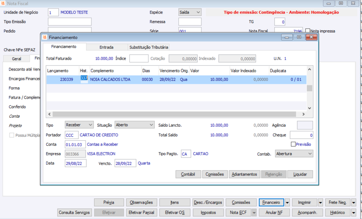Open the arrow menu beside Financeiro button
Image resolution: width=362 pixels, height=219 pixels.
click(x=287, y=203)
